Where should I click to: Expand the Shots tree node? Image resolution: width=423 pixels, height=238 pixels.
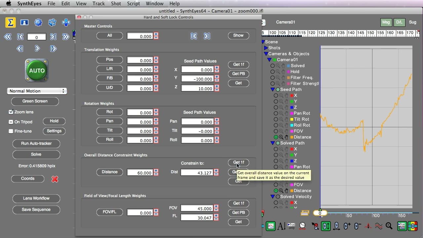coord(266,48)
